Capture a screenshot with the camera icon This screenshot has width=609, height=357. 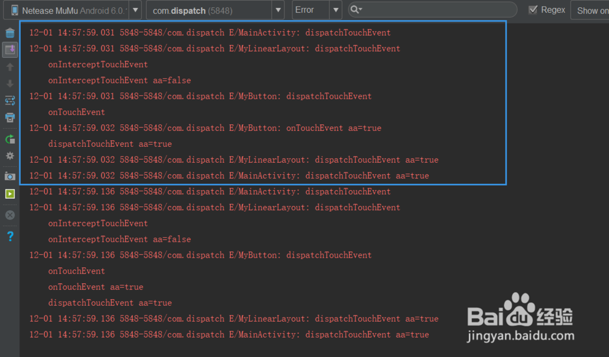(10, 177)
